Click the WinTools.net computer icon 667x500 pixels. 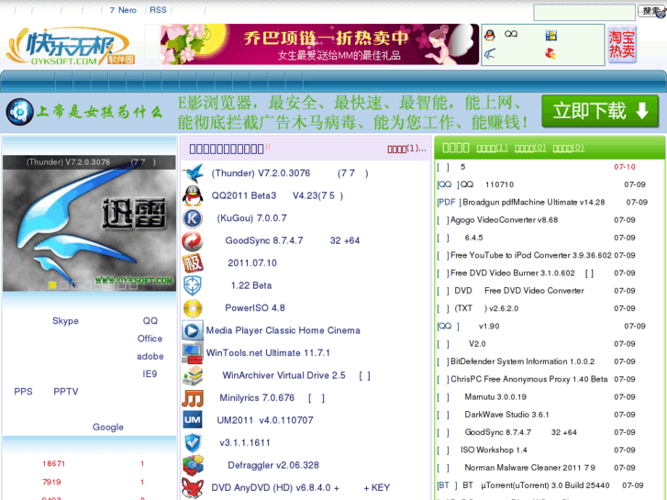[193, 353]
